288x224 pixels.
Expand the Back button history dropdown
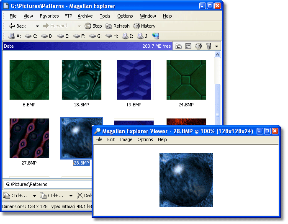click(x=37, y=26)
